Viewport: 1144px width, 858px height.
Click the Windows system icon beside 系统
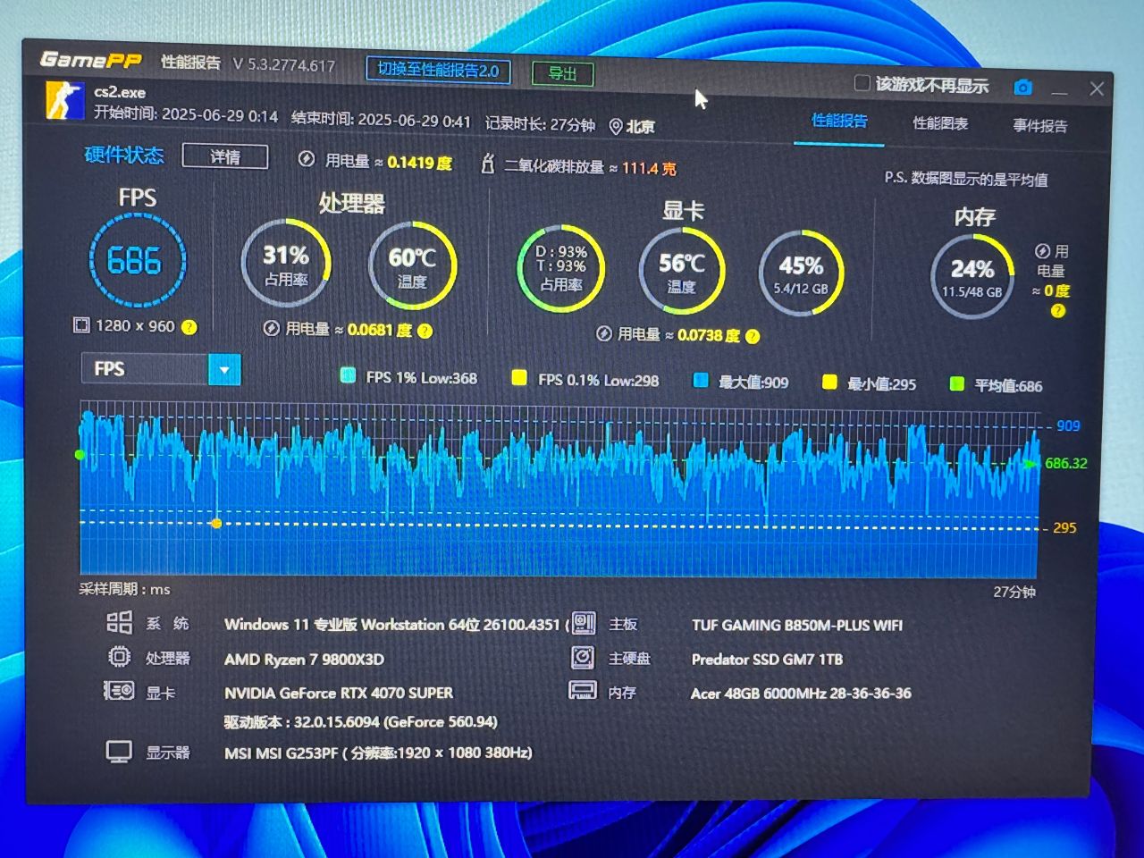[119, 622]
